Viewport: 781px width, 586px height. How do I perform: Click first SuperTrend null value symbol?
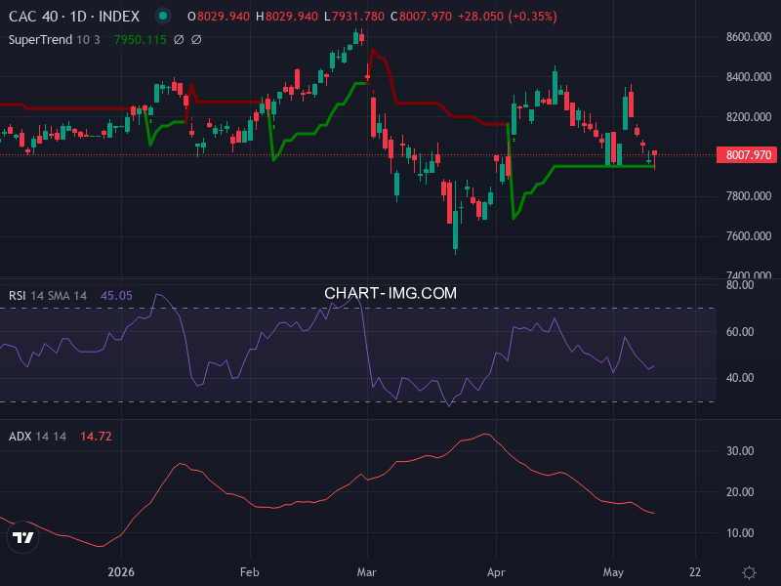179,39
